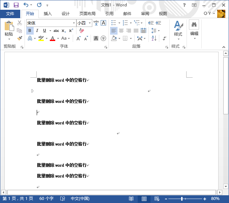229x203 pixels.
Task: Cut selection with the scissors icon
Action: click(x=20, y=23)
